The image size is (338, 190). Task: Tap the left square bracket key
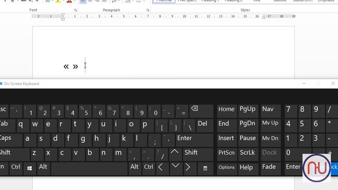[161, 126]
